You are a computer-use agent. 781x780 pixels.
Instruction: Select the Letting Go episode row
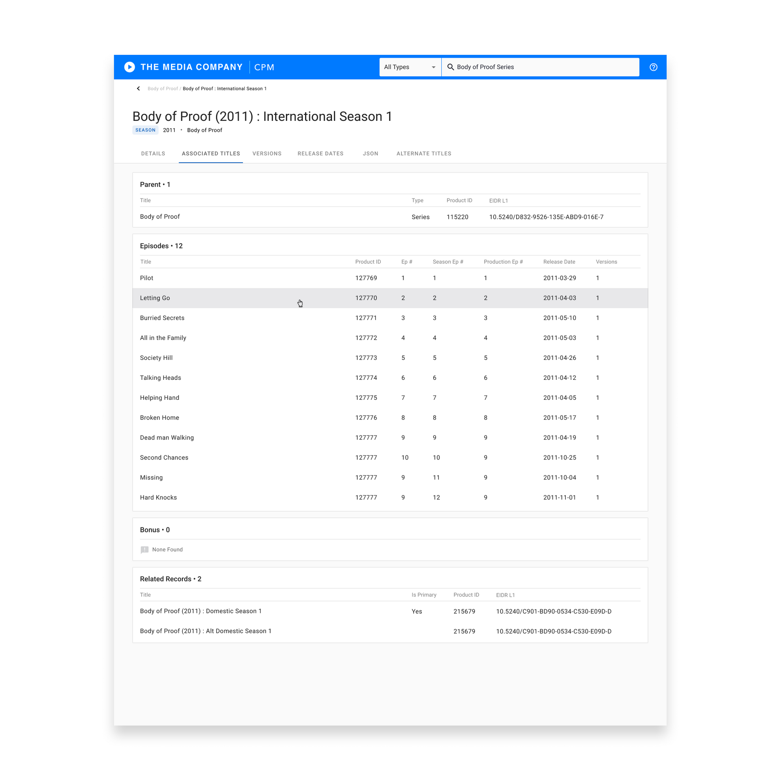(155, 298)
